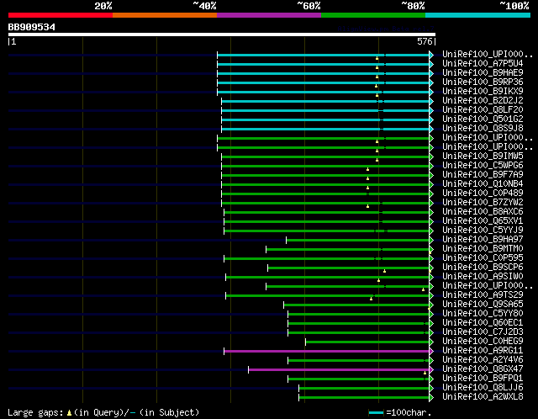Select the UniRef100_A2WXL8 label
This screenshot has height=419, width=538.
point(483,397)
